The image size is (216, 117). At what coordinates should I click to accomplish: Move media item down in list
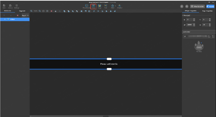(11, 16)
